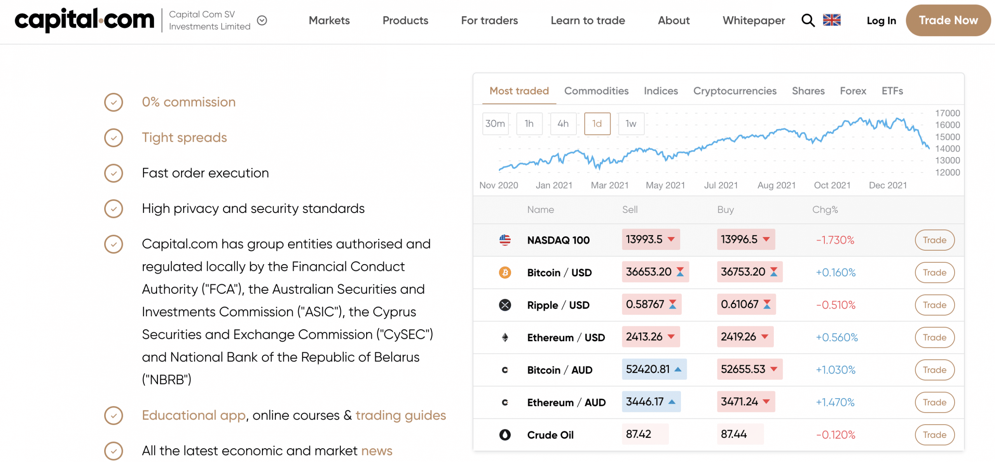Switch to the Commodities tab
Image resolution: width=995 pixels, height=462 pixels.
(x=596, y=91)
